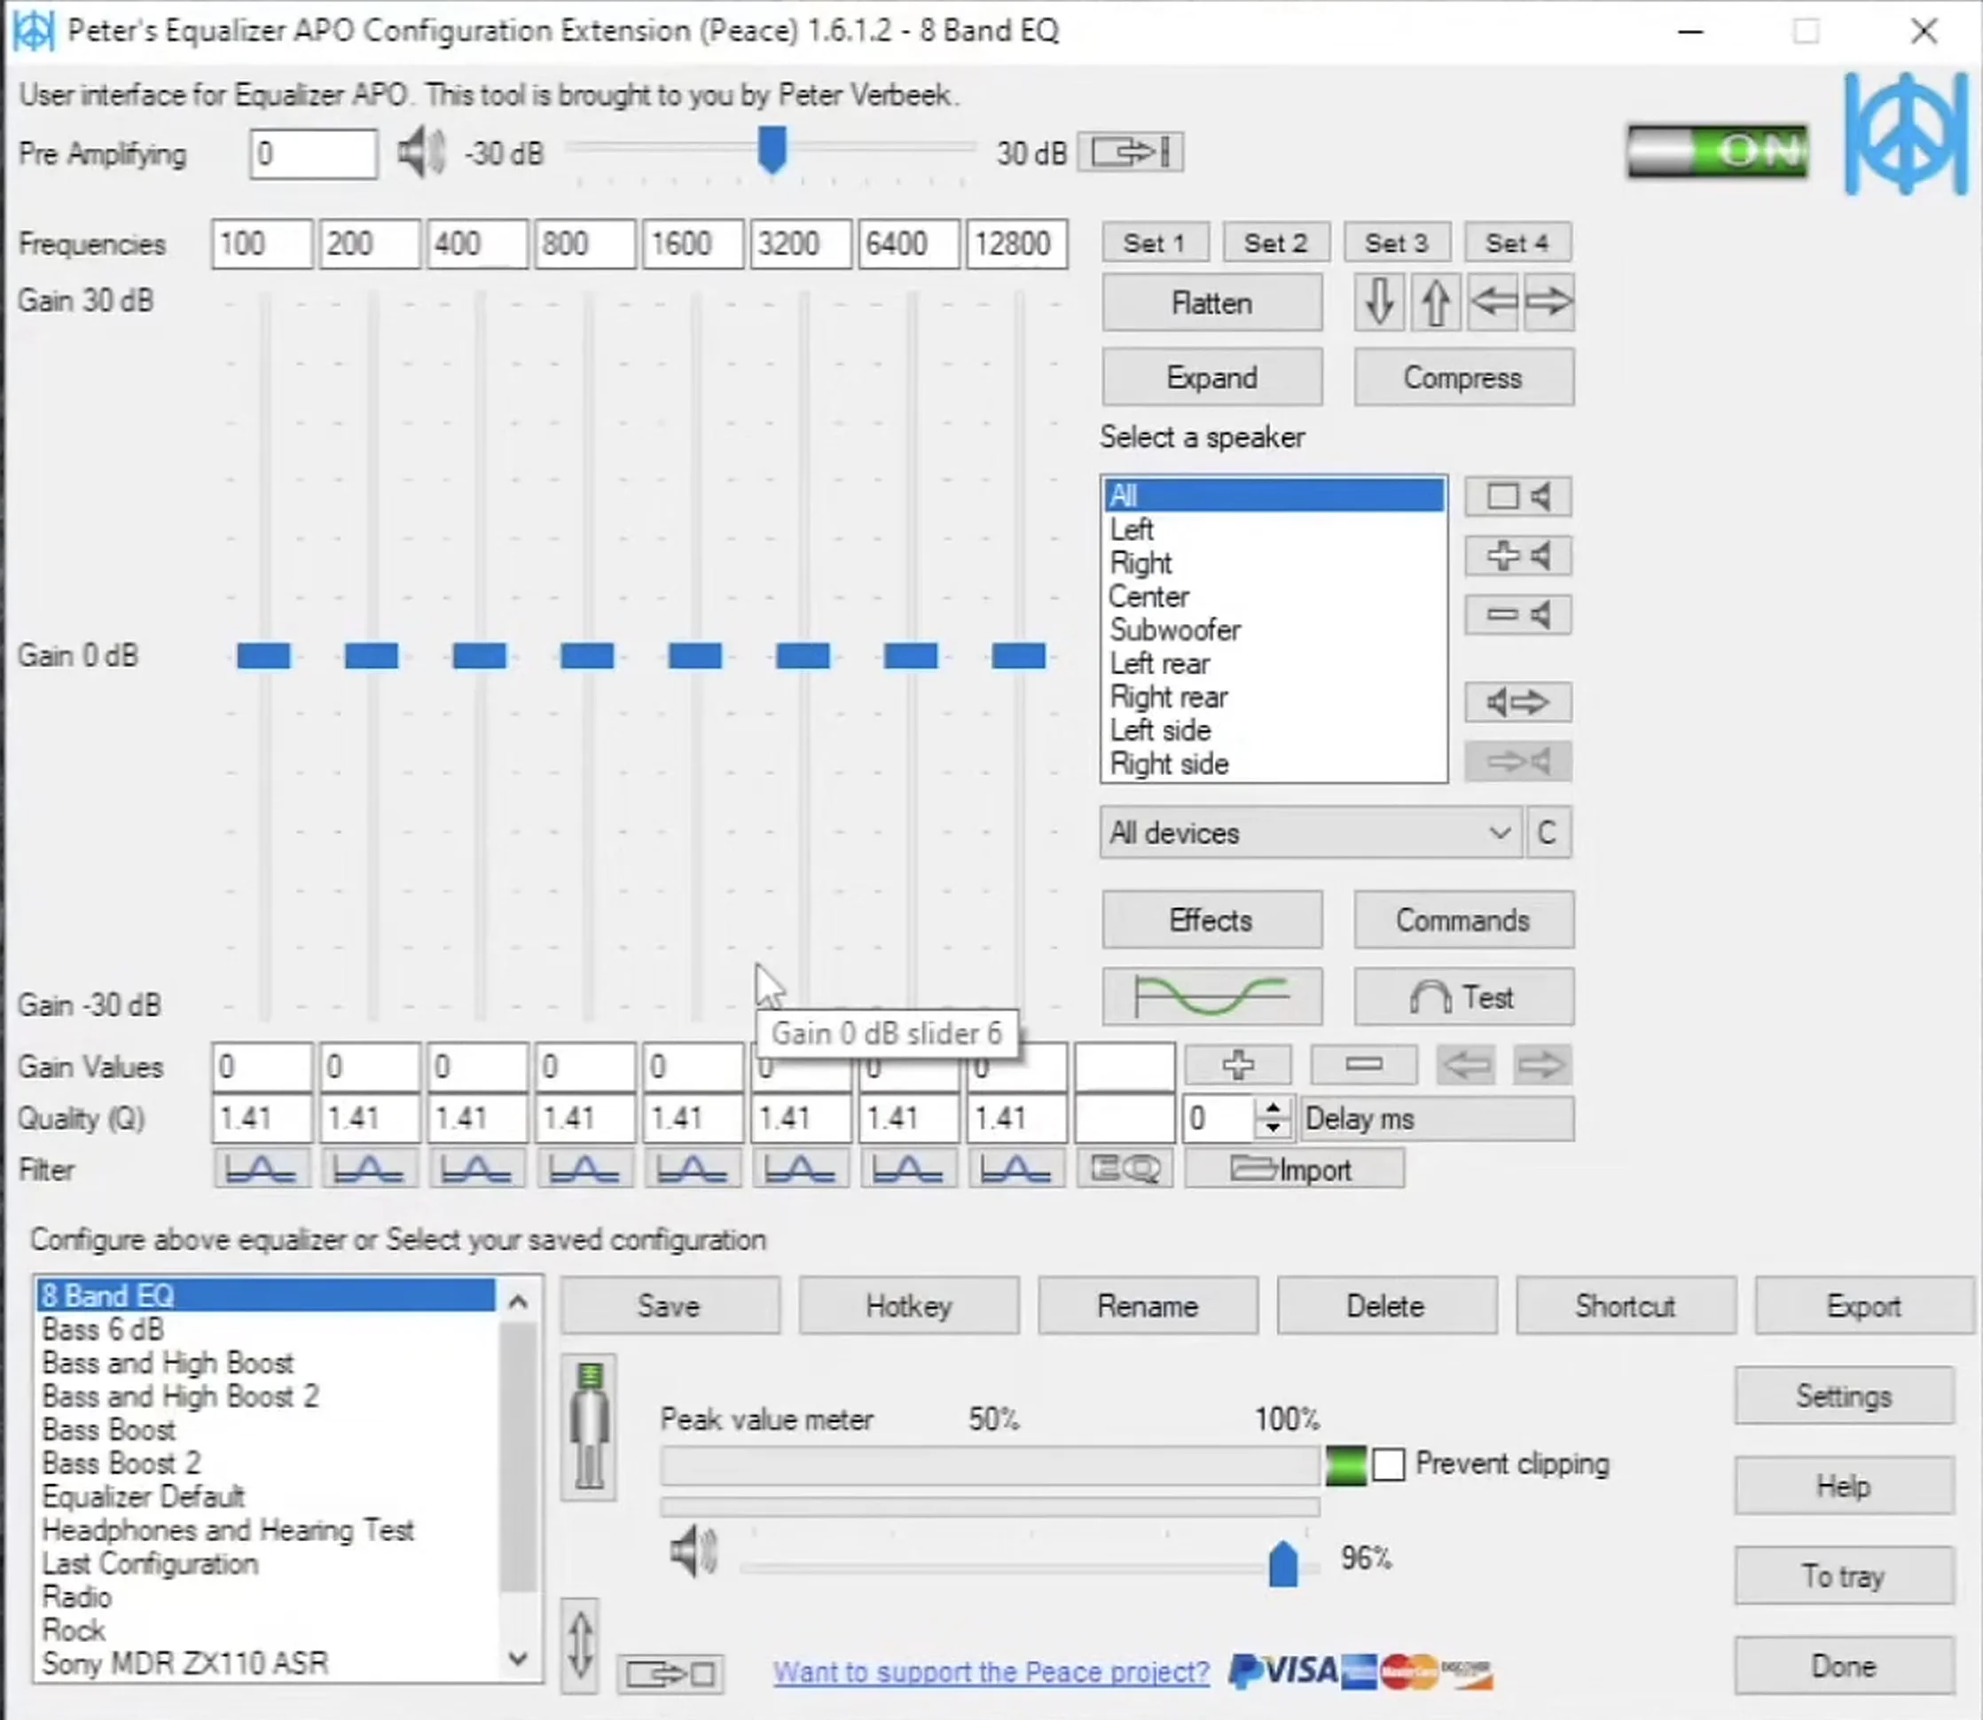Screen dimensions: 1983x1720
Task: Click the filter search icon button
Action: pos(1125,1169)
